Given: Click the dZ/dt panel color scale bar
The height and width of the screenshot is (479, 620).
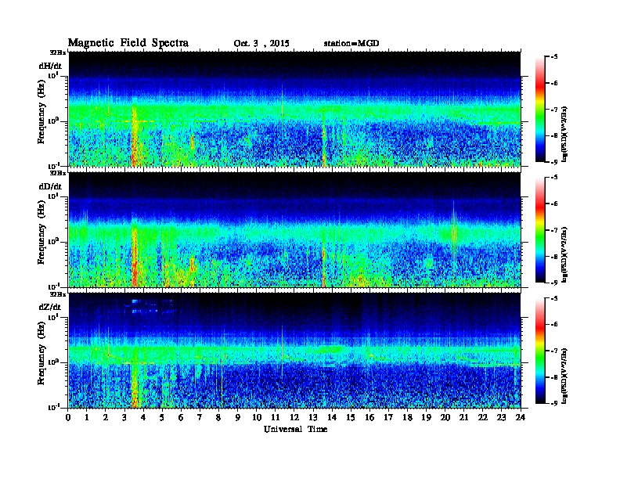Looking at the screenshot, I should click(540, 351).
